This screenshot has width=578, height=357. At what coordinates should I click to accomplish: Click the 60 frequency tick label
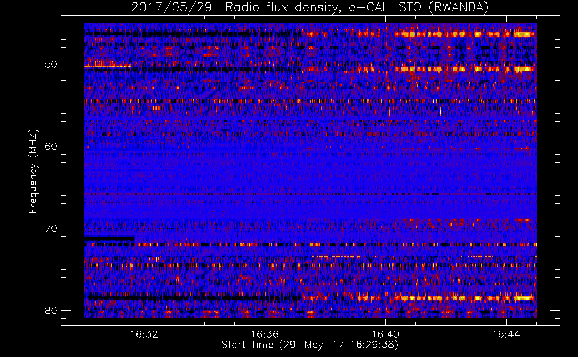pyautogui.click(x=51, y=146)
